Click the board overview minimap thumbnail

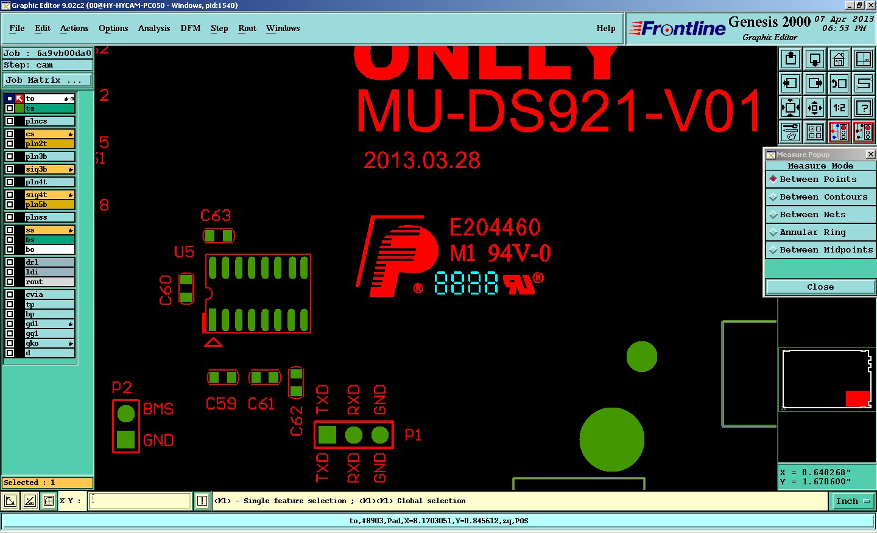(827, 379)
